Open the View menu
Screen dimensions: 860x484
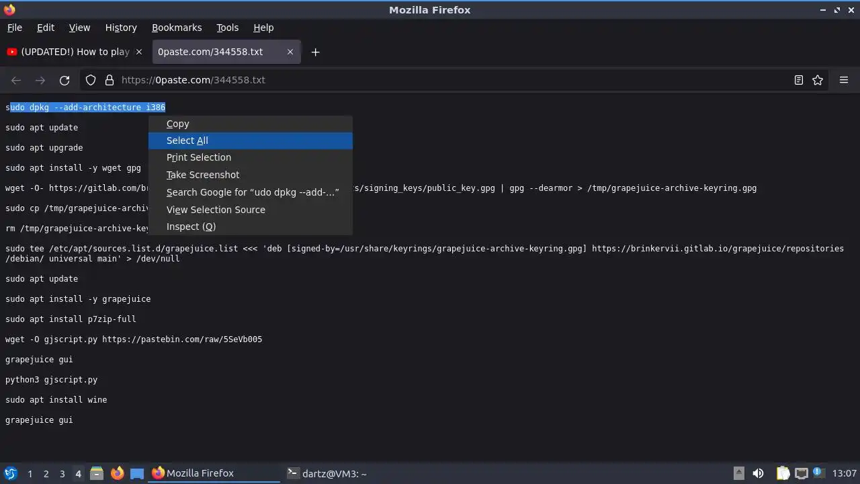click(79, 28)
